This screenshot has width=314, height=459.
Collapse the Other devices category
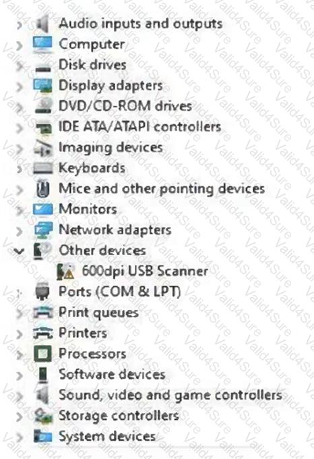pos(20,251)
